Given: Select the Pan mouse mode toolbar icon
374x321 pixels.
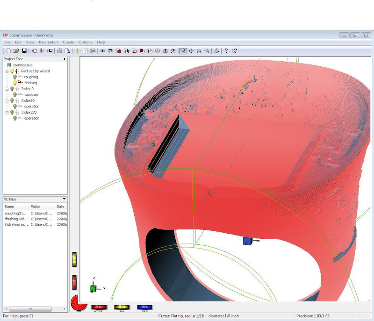Looking at the screenshot, I should click(191, 50).
